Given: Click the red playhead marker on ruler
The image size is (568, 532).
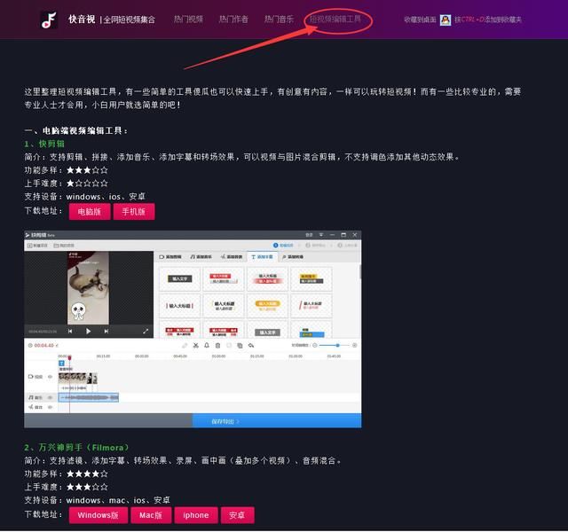Looking at the screenshot, I should (x=69, y=357).
